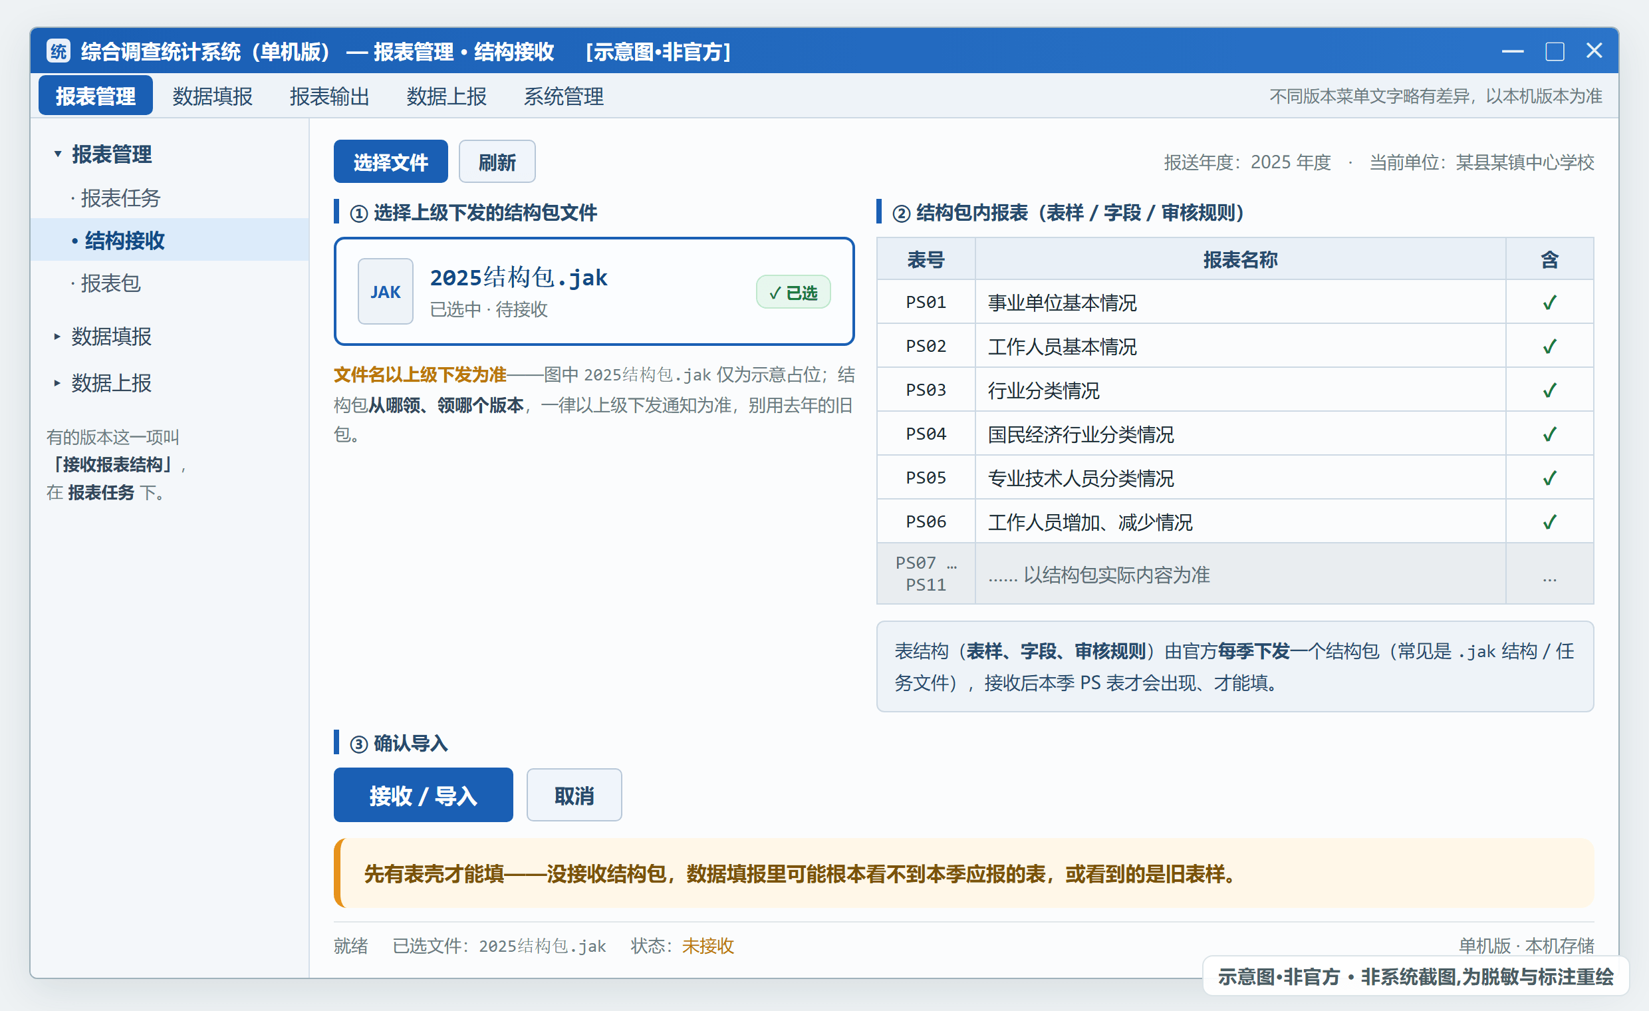
Task: Click the 已选文件 status bar entry
Action: tap(499, 945)
